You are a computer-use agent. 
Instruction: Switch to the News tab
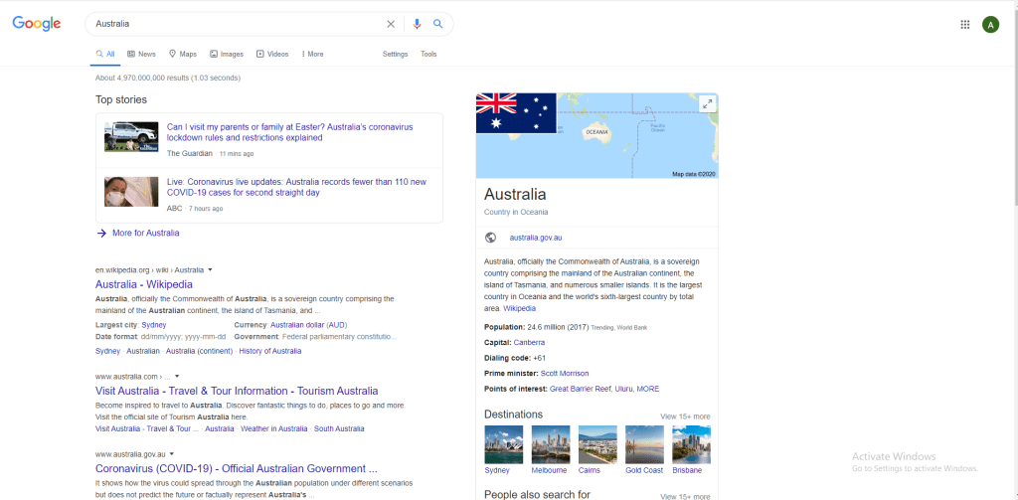tap(140, 54)
